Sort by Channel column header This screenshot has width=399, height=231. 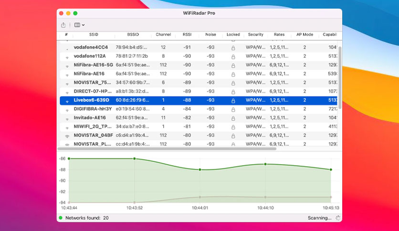(163, 34)
